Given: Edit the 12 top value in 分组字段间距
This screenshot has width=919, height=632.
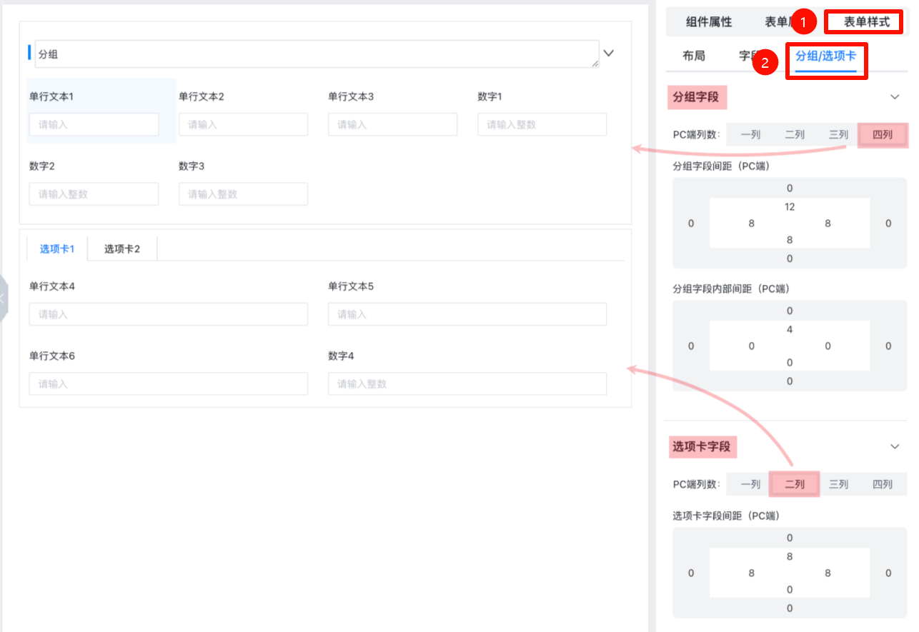Looking at the screenshot, I should click(x=790, y=207).
